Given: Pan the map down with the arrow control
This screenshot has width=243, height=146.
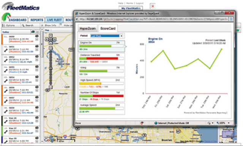Looking at the screenshot, I should click(50, 43).
